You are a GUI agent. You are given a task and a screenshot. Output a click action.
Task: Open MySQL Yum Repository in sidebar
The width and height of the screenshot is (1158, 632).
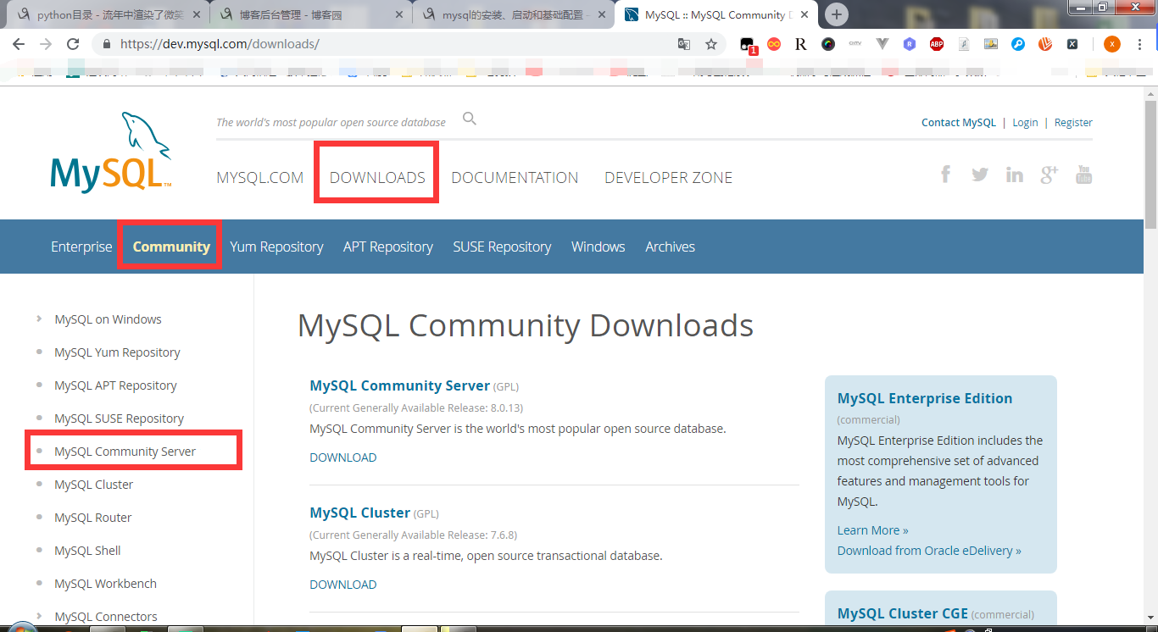coord(117,352)
